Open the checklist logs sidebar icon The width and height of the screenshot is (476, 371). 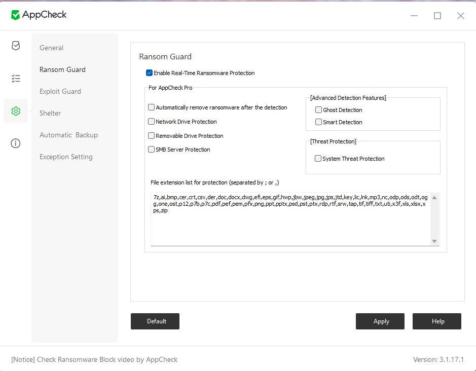[x=16, y=79]
